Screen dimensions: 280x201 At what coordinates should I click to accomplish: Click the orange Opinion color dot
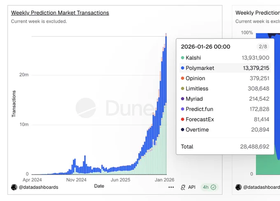click(182, 78)
